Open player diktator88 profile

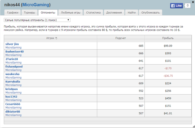coord(13,112)
